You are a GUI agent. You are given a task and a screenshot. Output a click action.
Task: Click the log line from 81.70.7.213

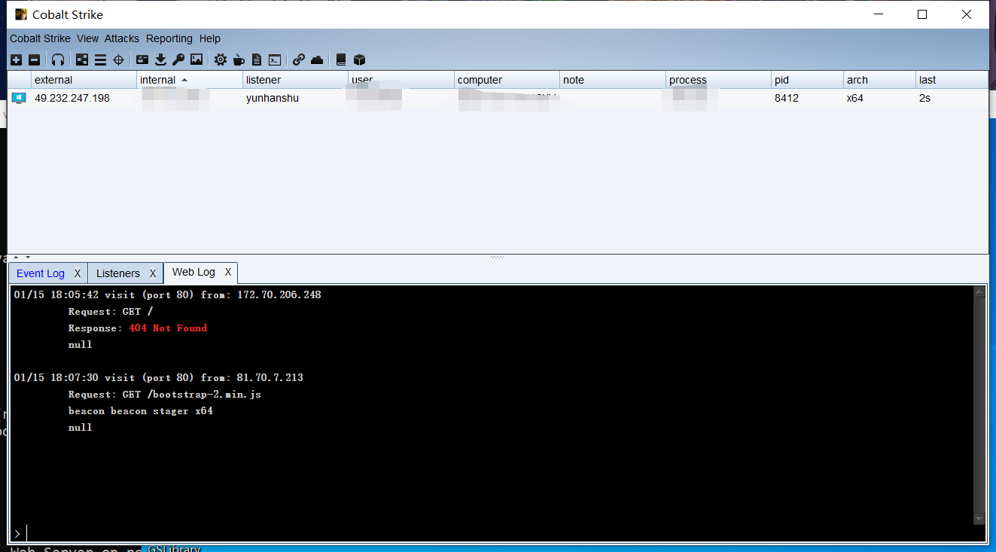(159, 377)
